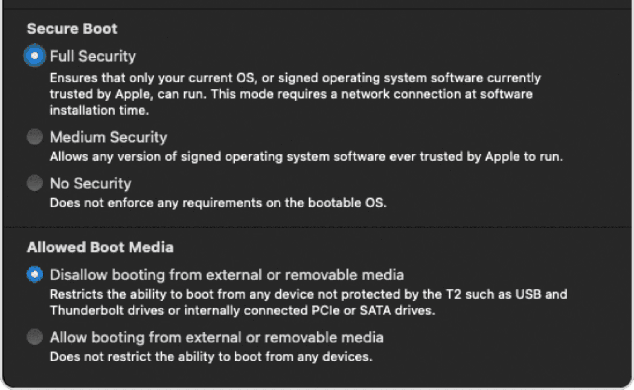This screenshot has width=634, height=390.
Task: Enable the No Security radio button
Action: coord(34,183)
